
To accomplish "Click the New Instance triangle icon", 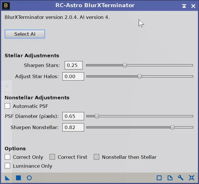I will point(7,178).
